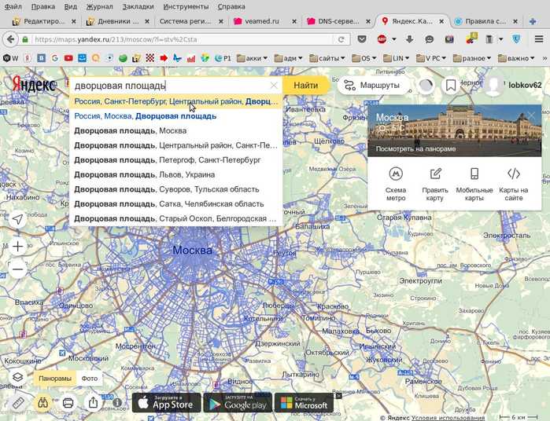This screenshot has height=421, width=550.
Task: Click the share map icon
Action: click(93, 403)
